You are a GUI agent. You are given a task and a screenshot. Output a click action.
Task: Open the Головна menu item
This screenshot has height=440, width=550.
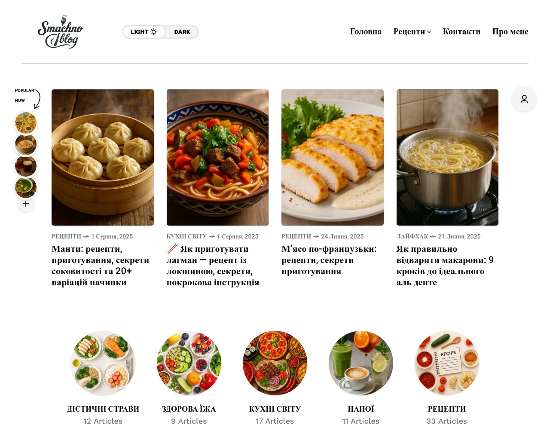(366, 31)
